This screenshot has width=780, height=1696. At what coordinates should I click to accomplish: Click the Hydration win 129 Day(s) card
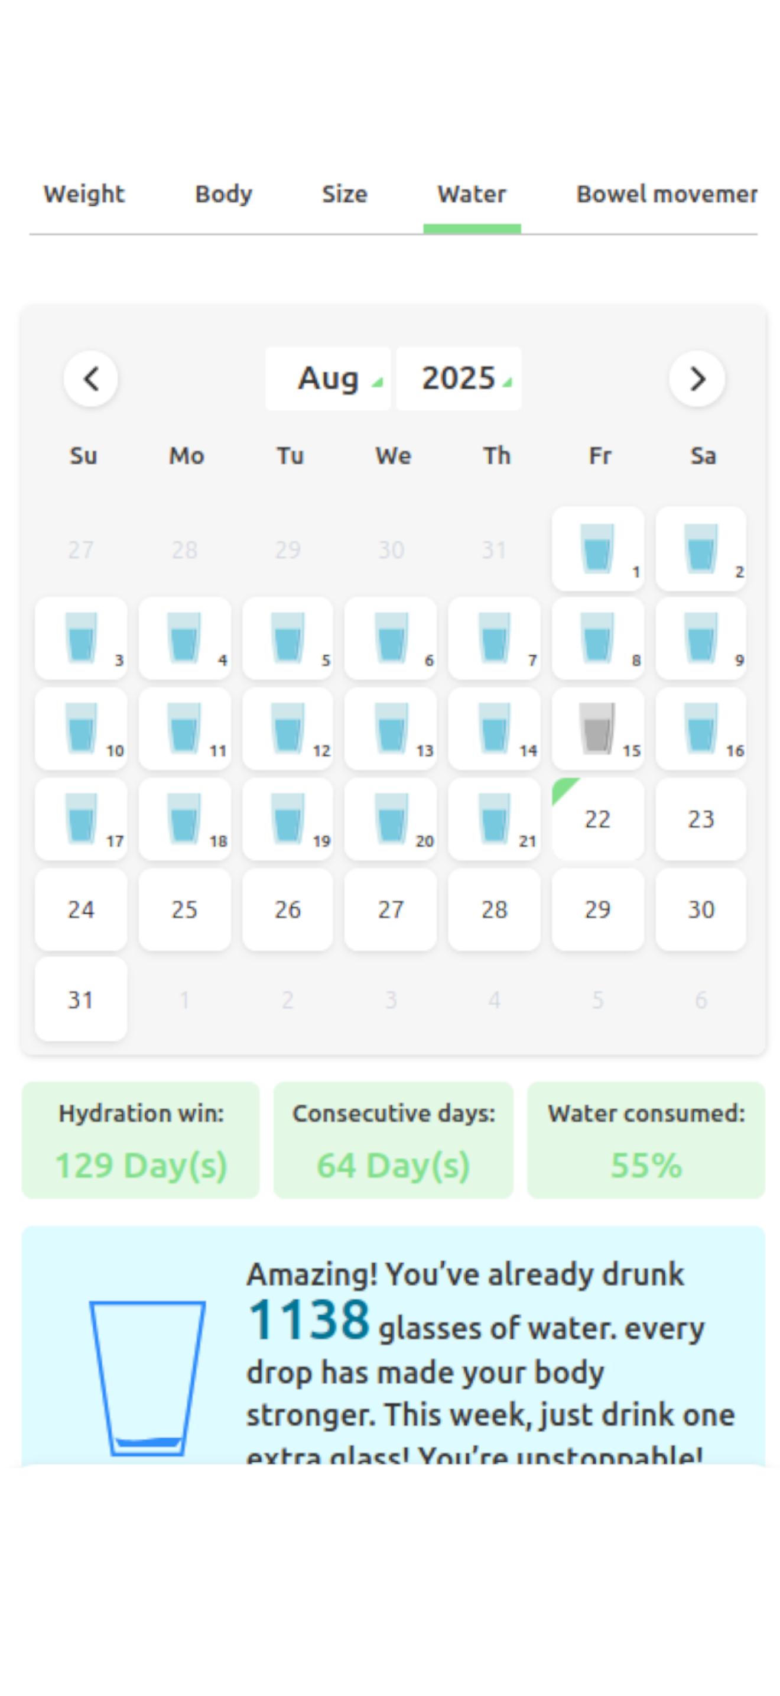click(141, 1140)
